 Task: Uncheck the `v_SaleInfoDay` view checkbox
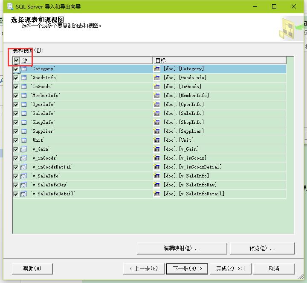pos(16,185)
